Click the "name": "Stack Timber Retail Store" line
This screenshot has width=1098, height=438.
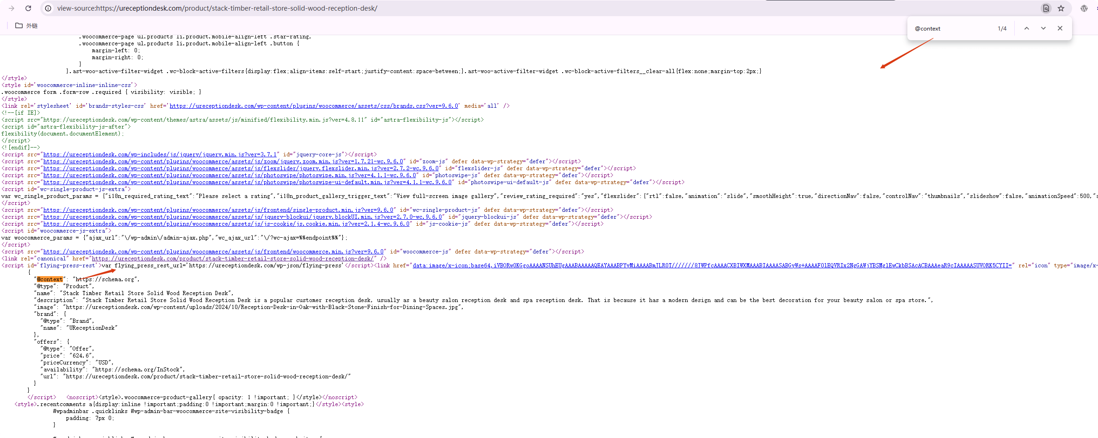134,293
